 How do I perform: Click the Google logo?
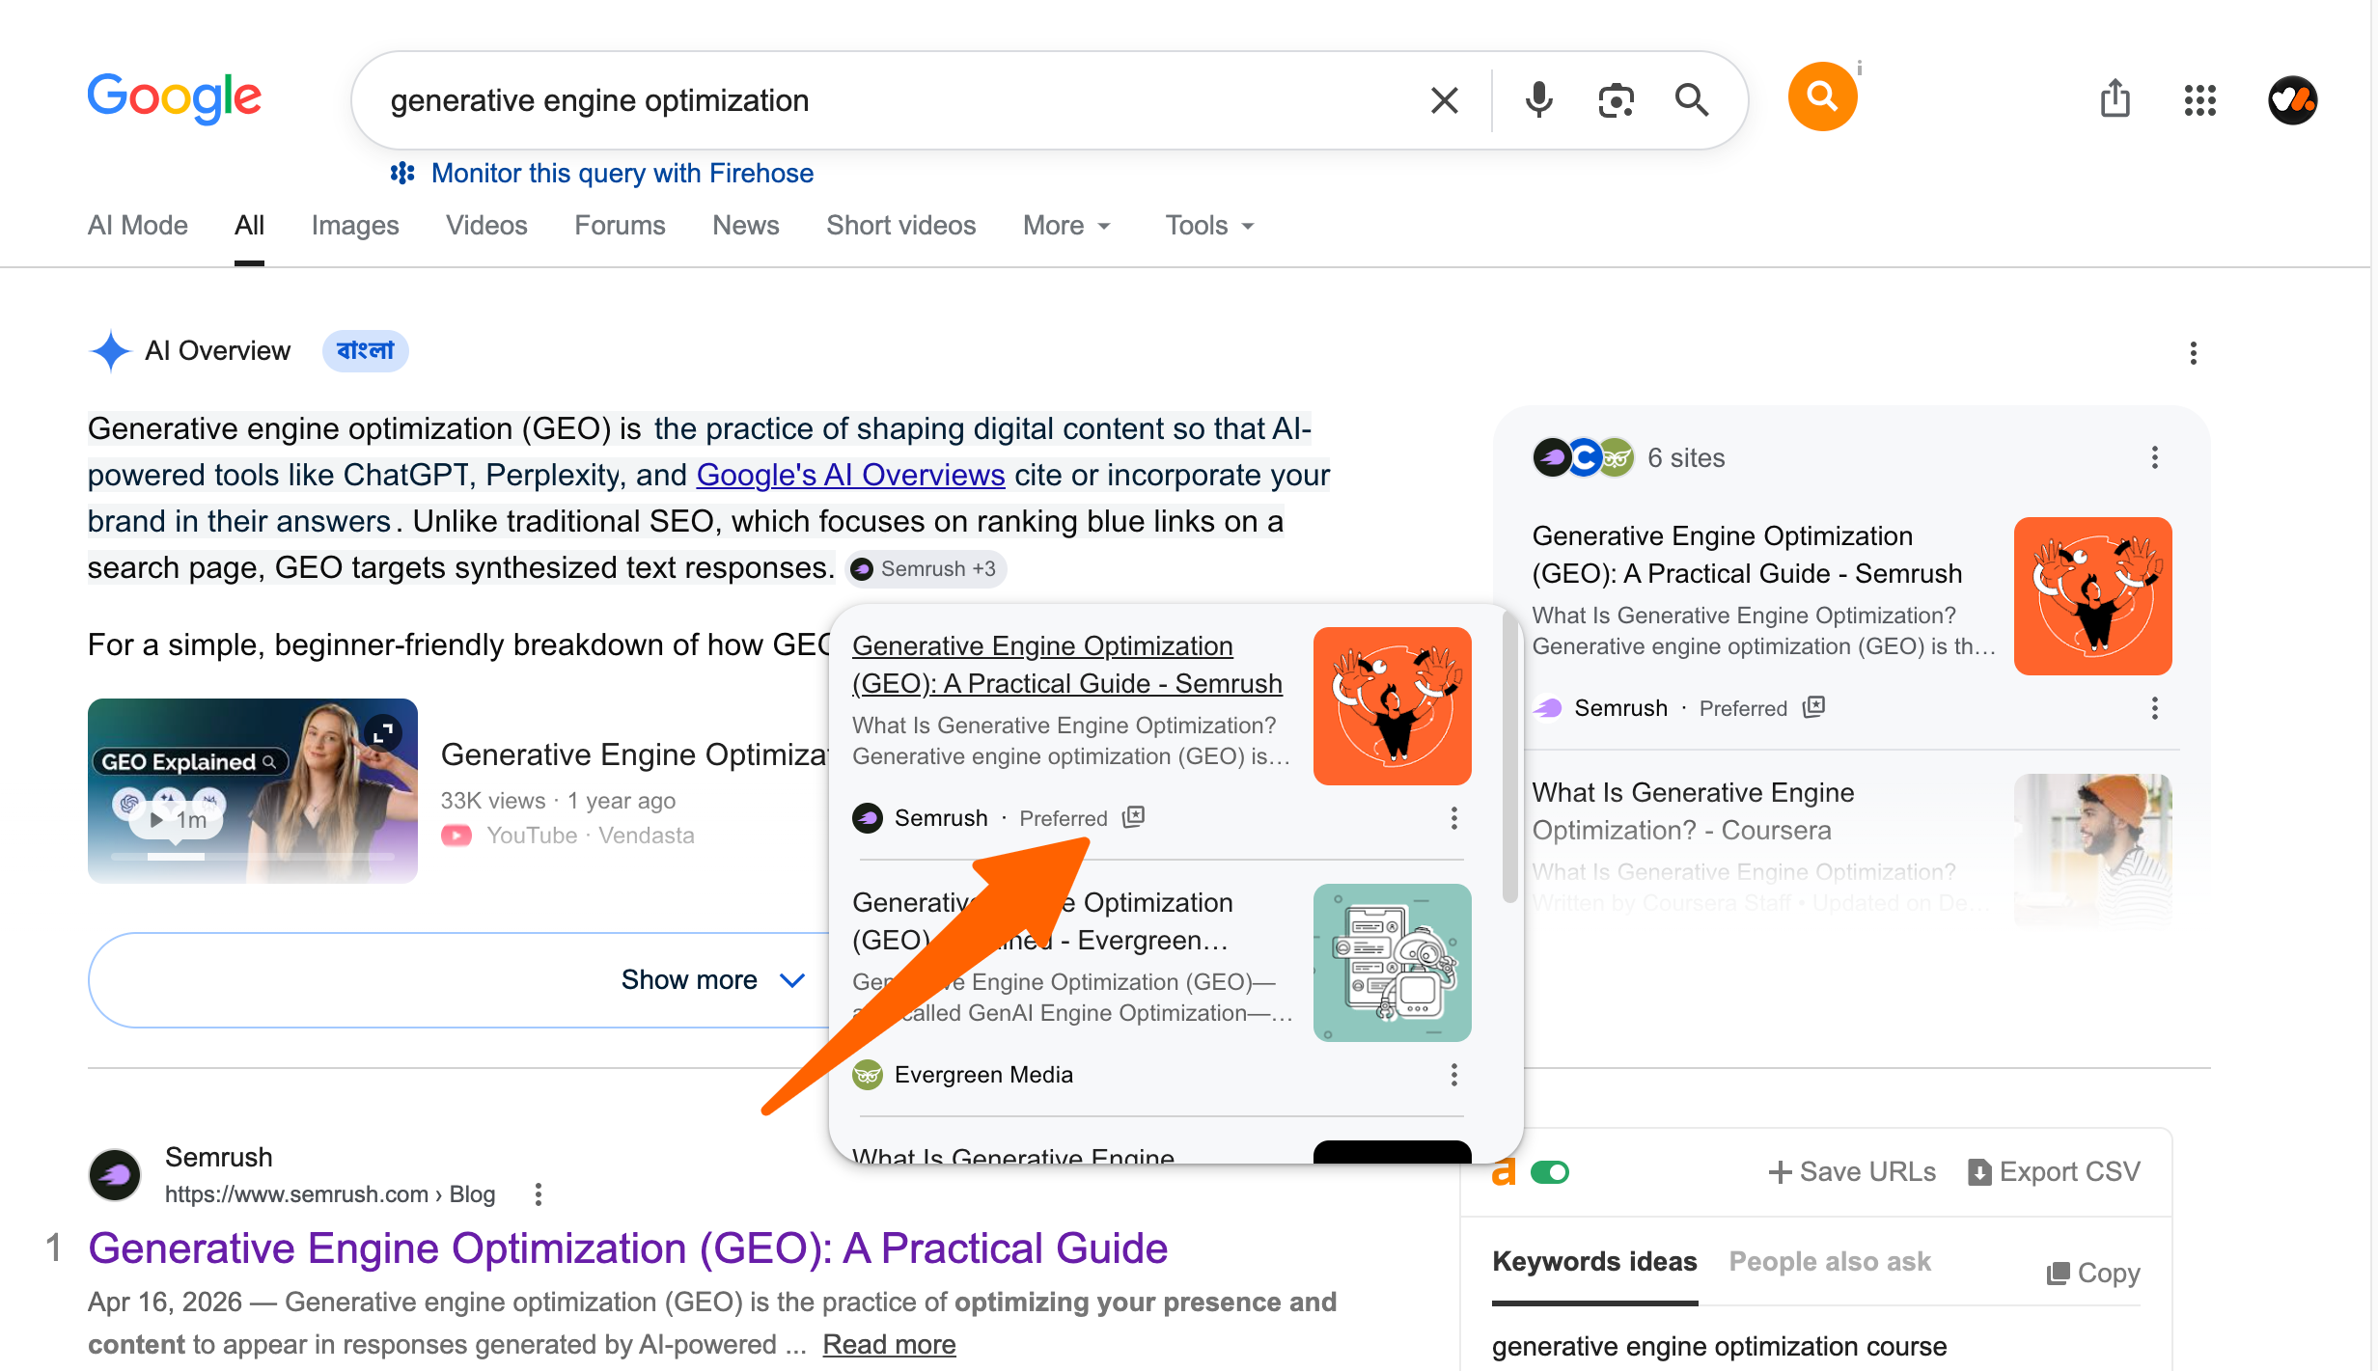pos(175,98)
